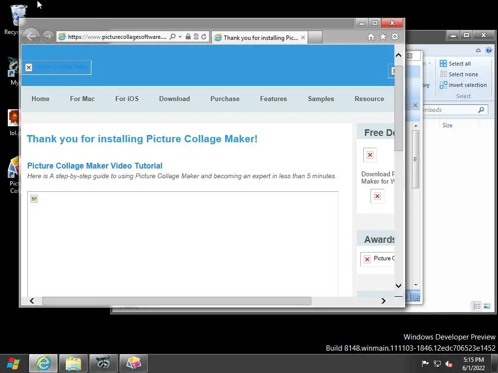This screenshot has width=498, height=373.
Task: Go forward in Internet Explorer
Action: pyautogui.click(x=48, y=36)
